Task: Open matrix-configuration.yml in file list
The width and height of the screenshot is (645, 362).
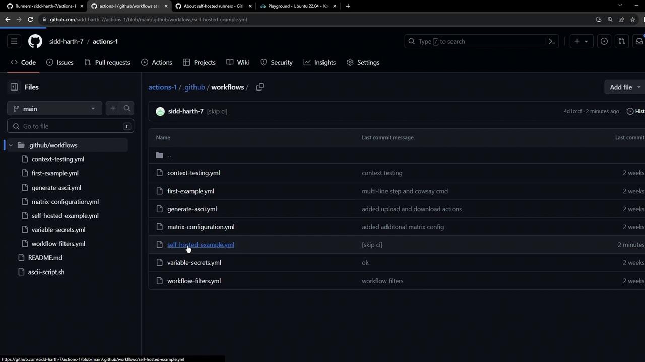Action: tap(201, 227)
